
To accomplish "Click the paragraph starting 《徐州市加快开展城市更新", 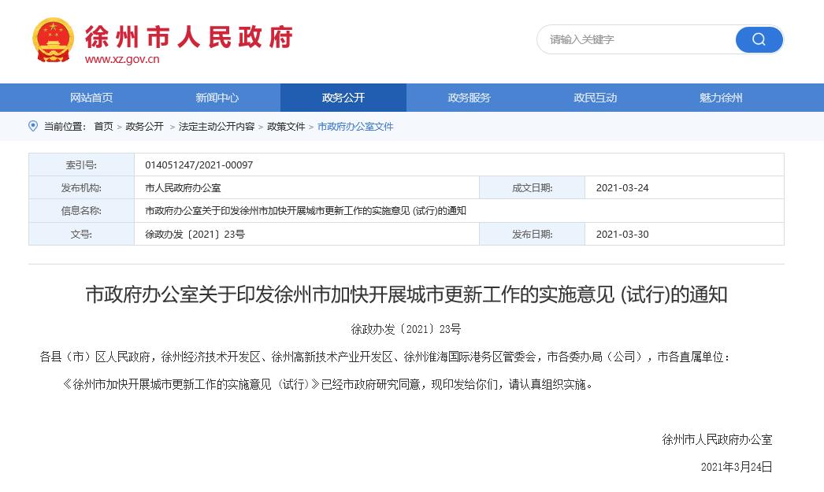I will pos(328,384).
